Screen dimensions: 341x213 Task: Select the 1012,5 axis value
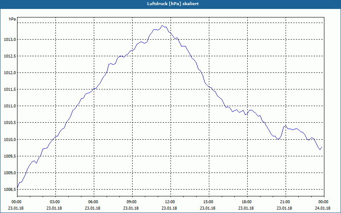[9, 56]
